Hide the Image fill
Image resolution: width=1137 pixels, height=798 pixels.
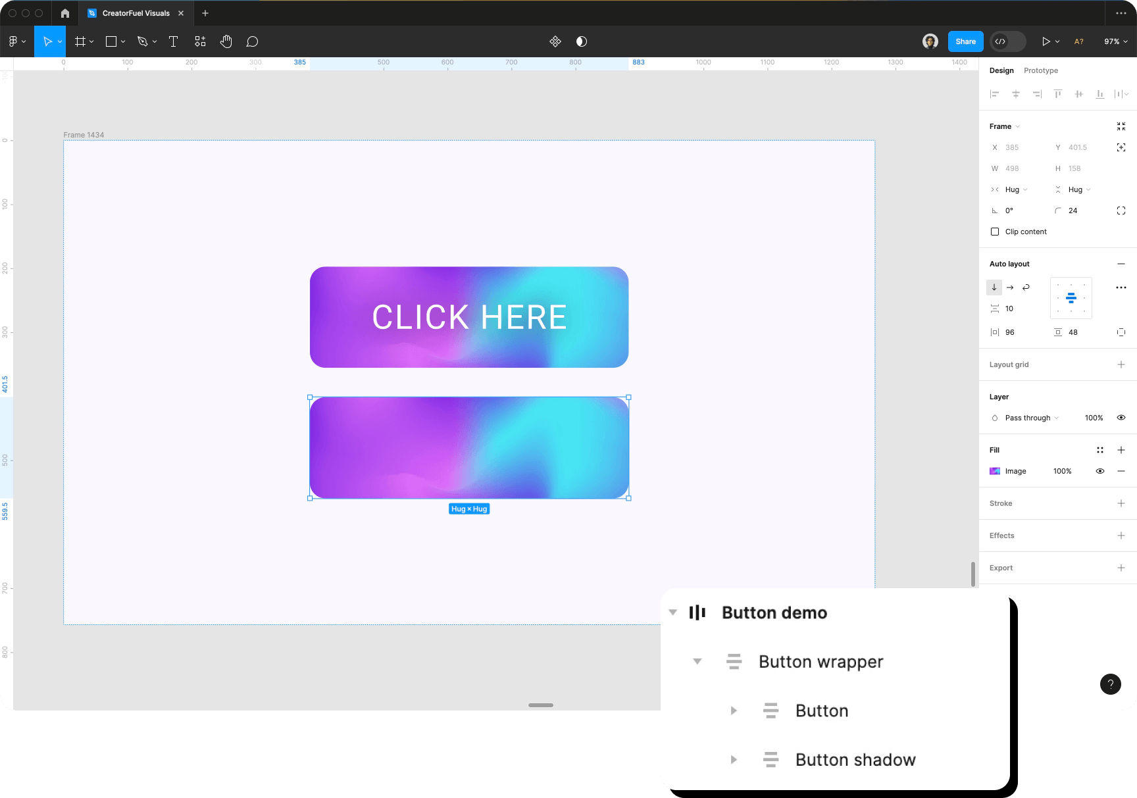[1101, 471]
